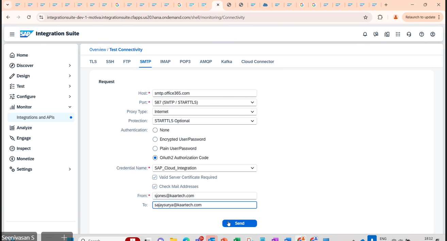The width and height of the screenshot is (447, 241).
Task: Select the None authentication option
Action: pos(155,130)
